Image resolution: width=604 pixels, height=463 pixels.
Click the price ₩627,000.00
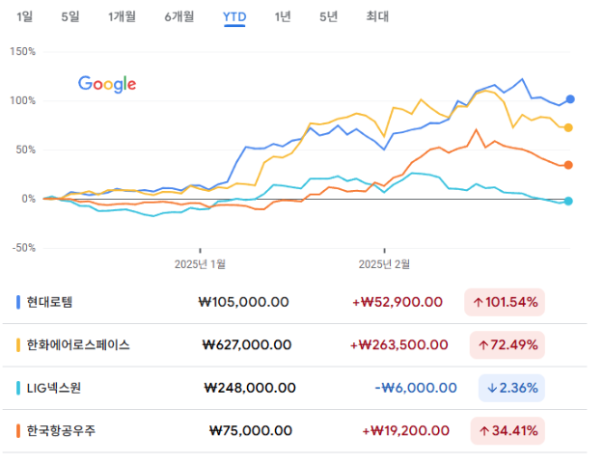[247, 345]
